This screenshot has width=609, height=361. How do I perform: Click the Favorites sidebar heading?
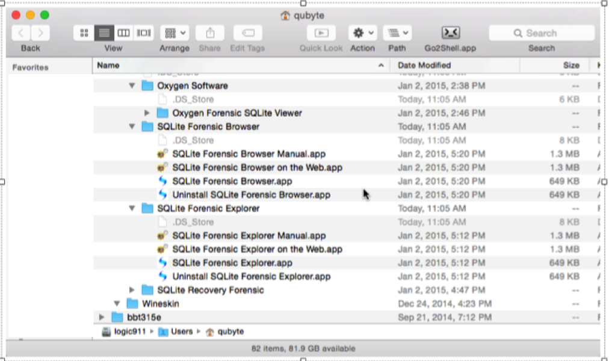30,67
